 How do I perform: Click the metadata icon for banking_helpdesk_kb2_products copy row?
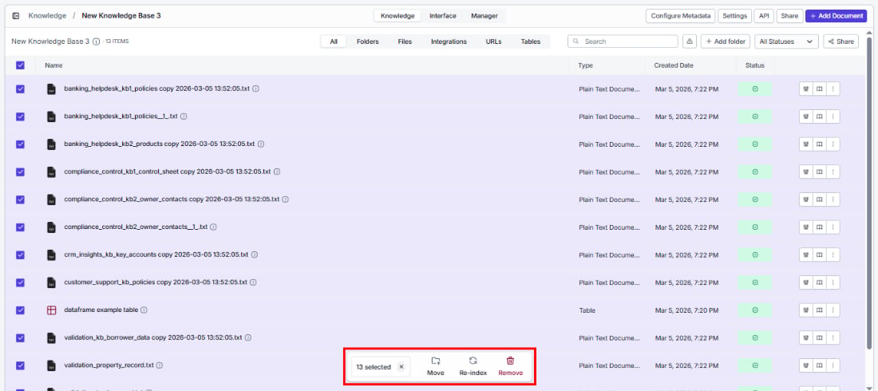(806, 144)
